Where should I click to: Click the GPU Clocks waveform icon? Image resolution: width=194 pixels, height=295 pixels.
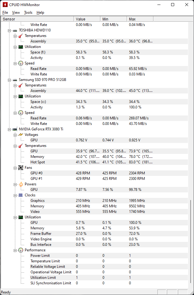click(21, 195)
